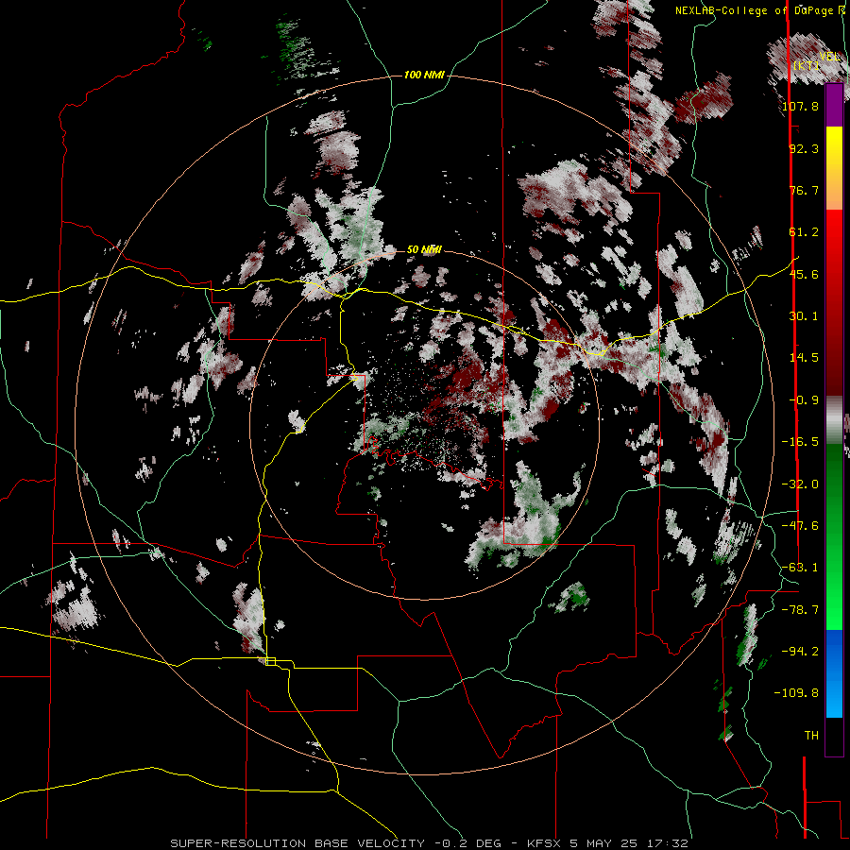This screenshot has width=850, height=850.
Task: Click the "-32.0" velocity scale value
Action: 800,484
